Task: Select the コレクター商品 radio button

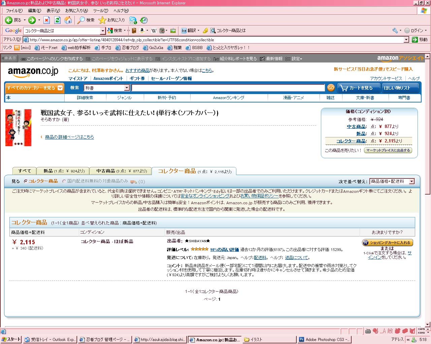Action: pos(26,181)
